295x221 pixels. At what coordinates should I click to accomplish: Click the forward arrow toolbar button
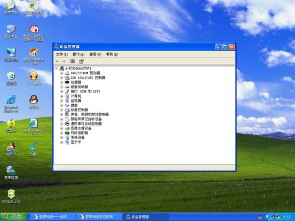pyautogui.click(x=64, y=61)
